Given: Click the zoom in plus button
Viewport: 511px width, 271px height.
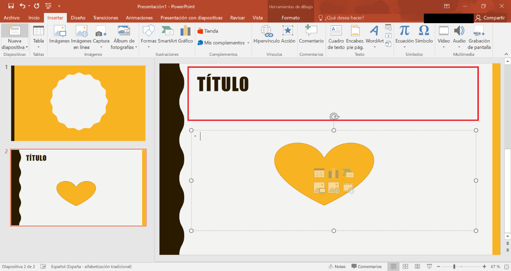Looking at the screenshot, I should coord(484,267).
